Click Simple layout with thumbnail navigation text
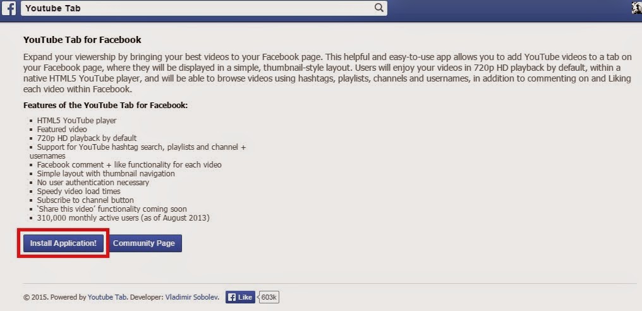Screen dimensions: 642x311 click(x=106, y=173)
